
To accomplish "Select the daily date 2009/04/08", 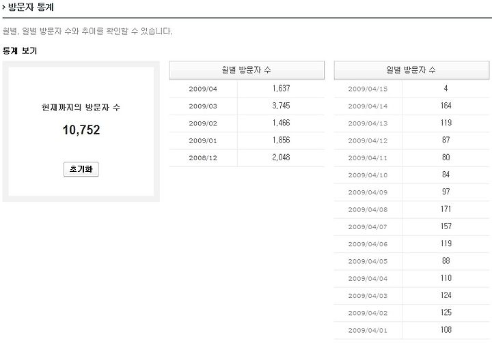I will (368, 209).
